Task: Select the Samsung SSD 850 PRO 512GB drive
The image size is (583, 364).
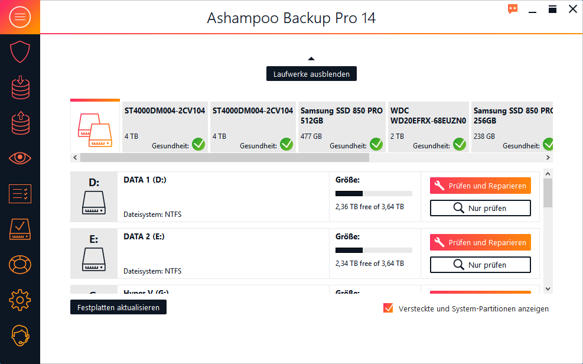Action: click(x=341, y=127)
